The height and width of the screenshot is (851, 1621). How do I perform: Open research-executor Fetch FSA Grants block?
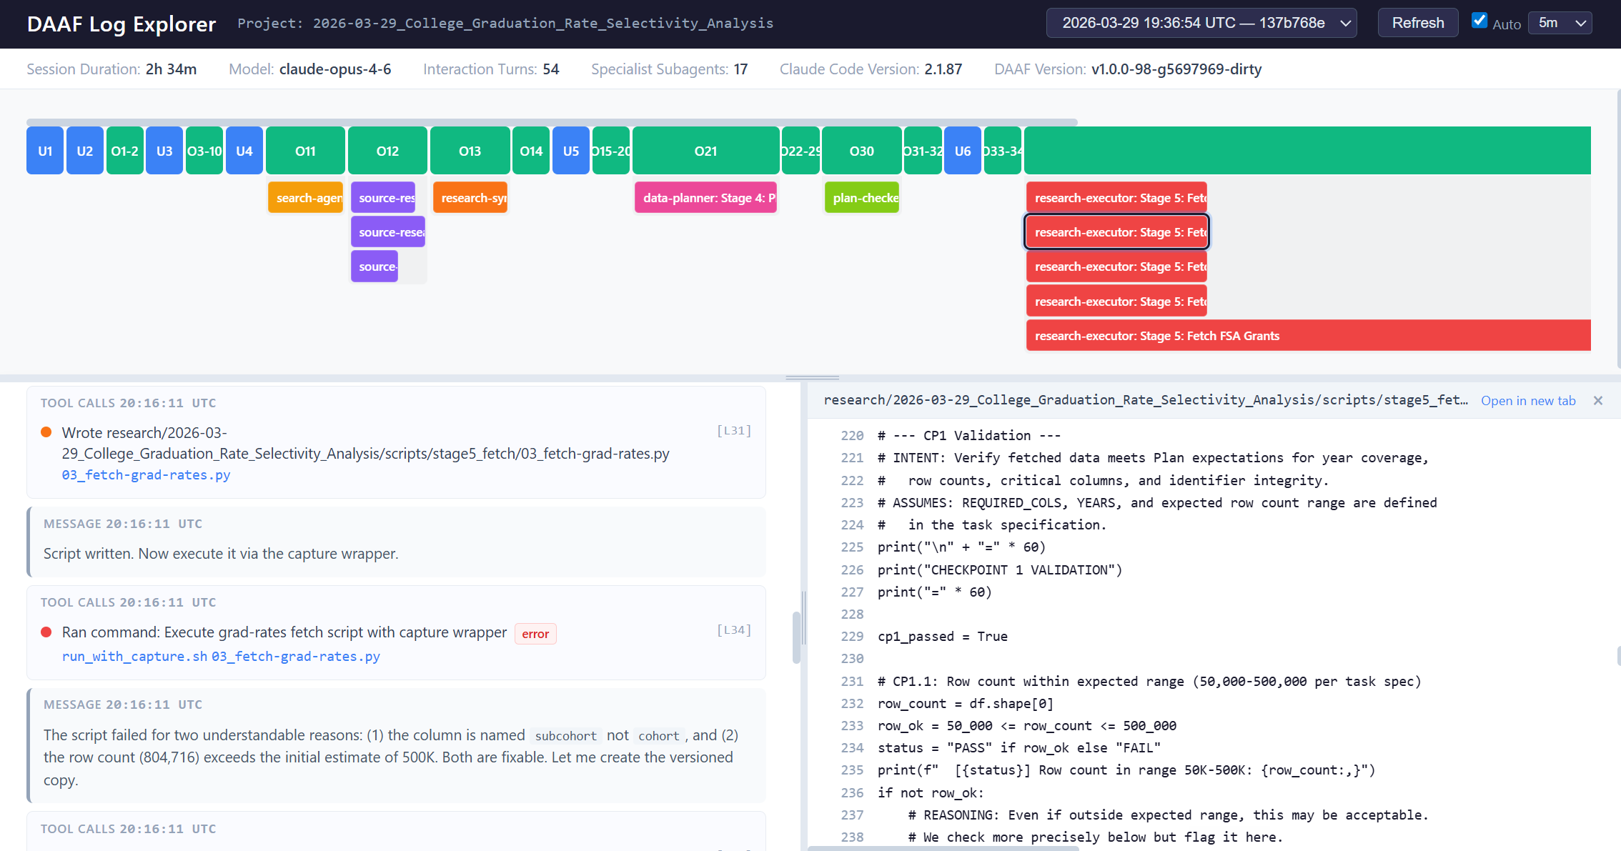[x=1308, y=336]
